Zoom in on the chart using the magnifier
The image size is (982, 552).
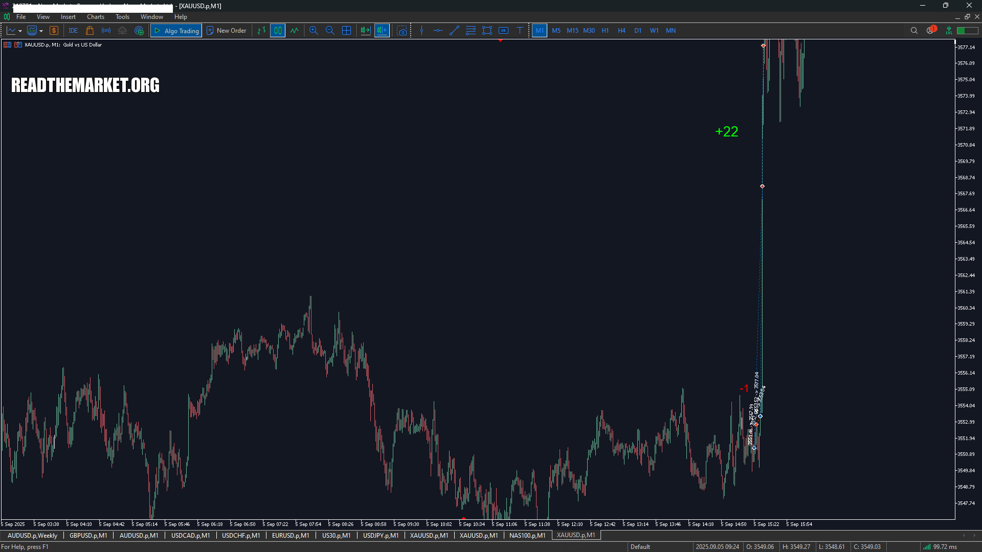point(314,30)
